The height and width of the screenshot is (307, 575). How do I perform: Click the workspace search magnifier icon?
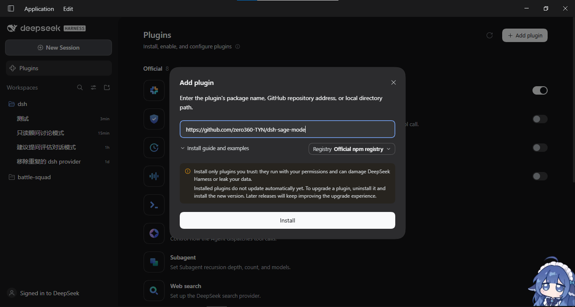click(x=80, y=87)
